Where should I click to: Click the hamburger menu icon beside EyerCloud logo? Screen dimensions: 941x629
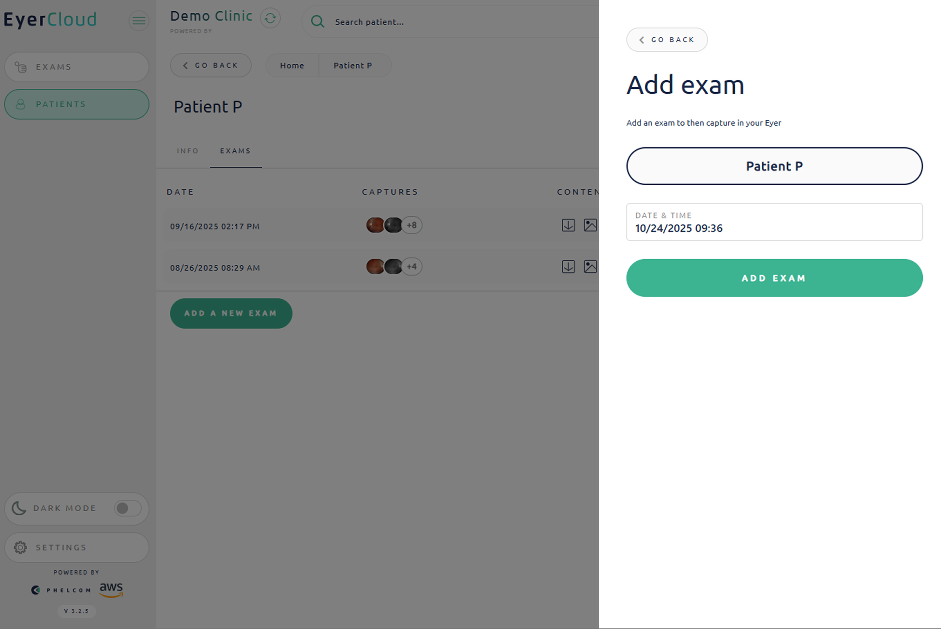coord(139,20)
